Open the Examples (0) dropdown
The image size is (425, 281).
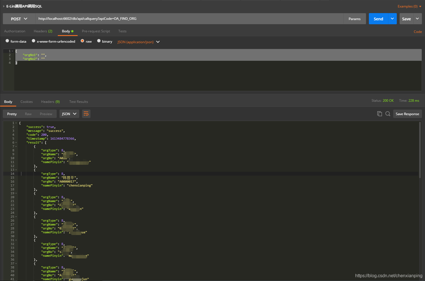[409, 6]
